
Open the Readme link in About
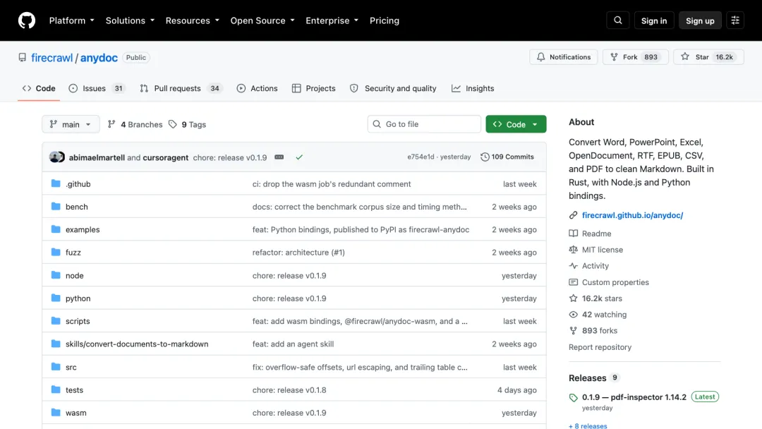(596, 234)
